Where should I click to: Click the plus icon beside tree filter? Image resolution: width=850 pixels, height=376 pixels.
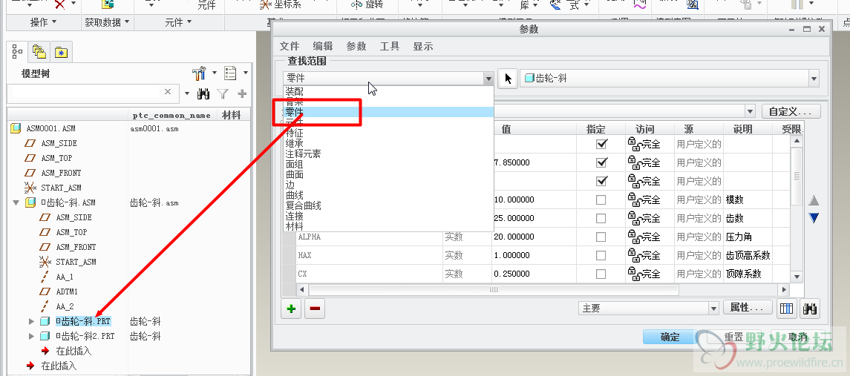242,93
